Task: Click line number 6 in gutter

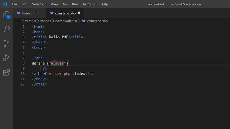Action: coord(24,53)
